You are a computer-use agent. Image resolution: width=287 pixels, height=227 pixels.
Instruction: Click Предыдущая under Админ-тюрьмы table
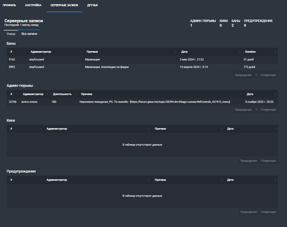pos(243,109)
